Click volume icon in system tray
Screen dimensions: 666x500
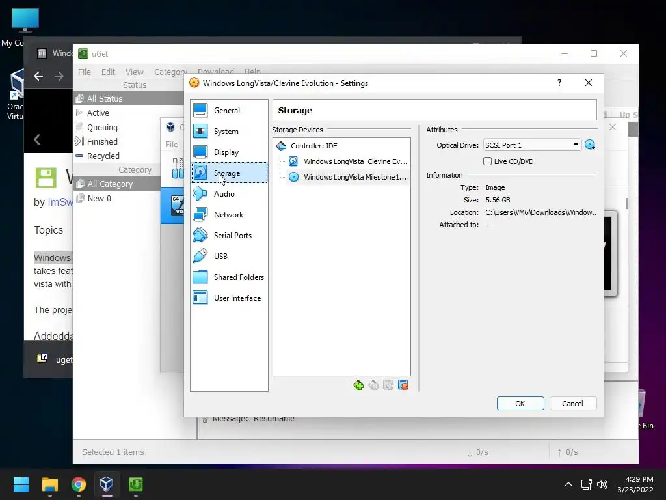pyautogui.click(x=602, y=484)
